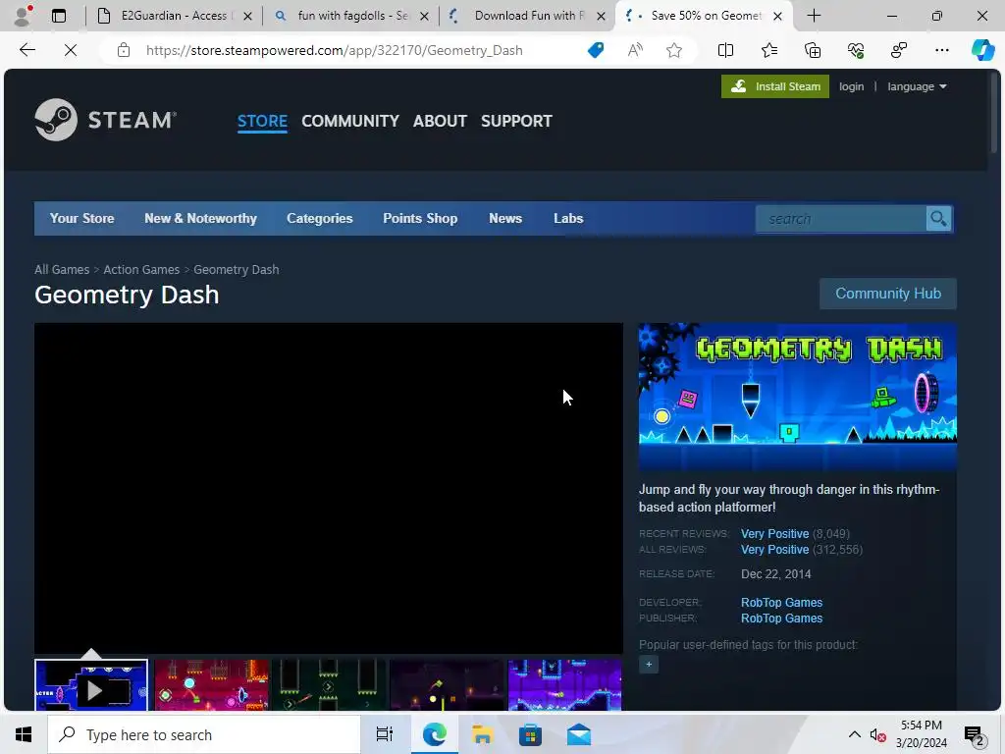Viewport: 1005px width, 754px height.
Task: Open Windows Start menu
Action: pyautogui.click(x=24, y=734)
